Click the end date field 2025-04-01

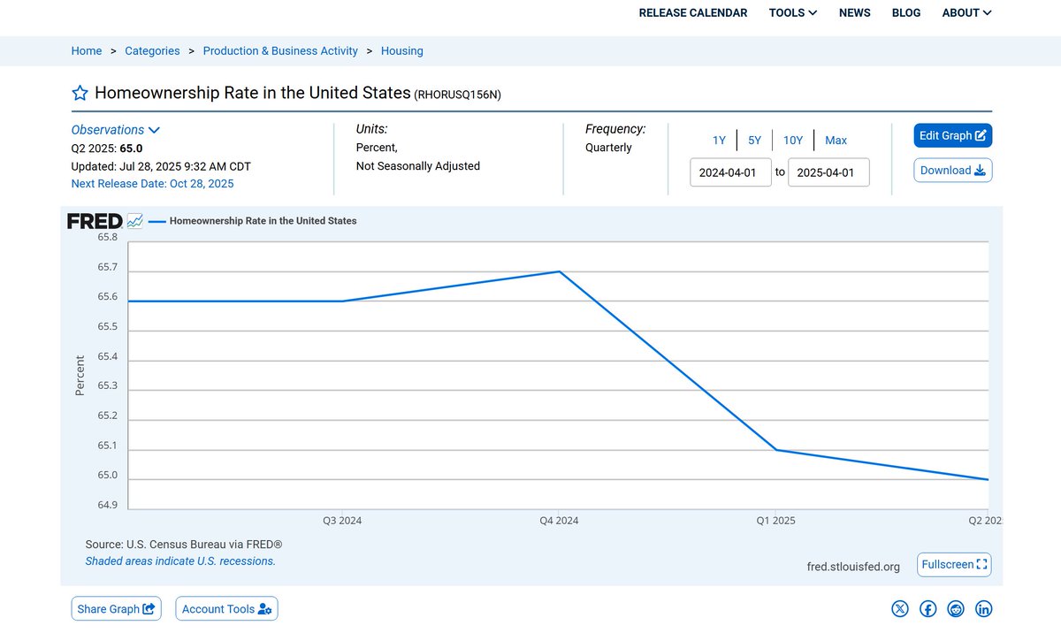(x=828, y=172)
